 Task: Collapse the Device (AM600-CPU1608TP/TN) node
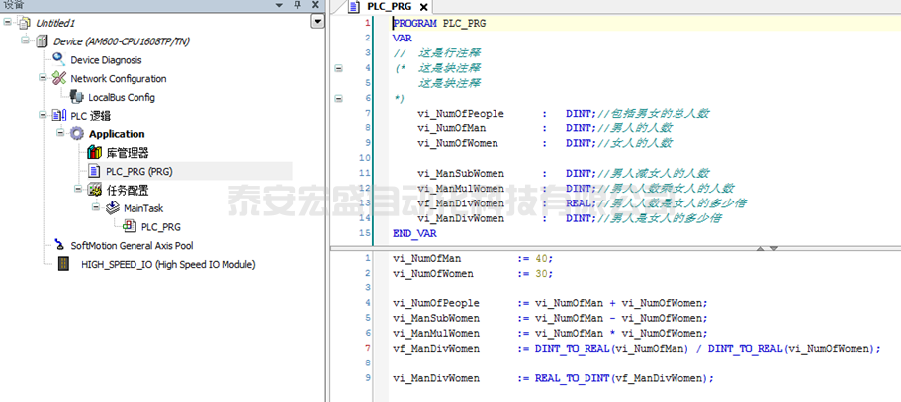tap(26, 41)
